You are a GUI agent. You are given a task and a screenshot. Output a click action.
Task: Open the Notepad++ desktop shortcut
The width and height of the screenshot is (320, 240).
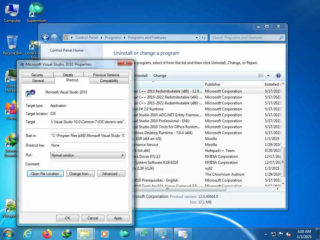[x=10, y=208]
